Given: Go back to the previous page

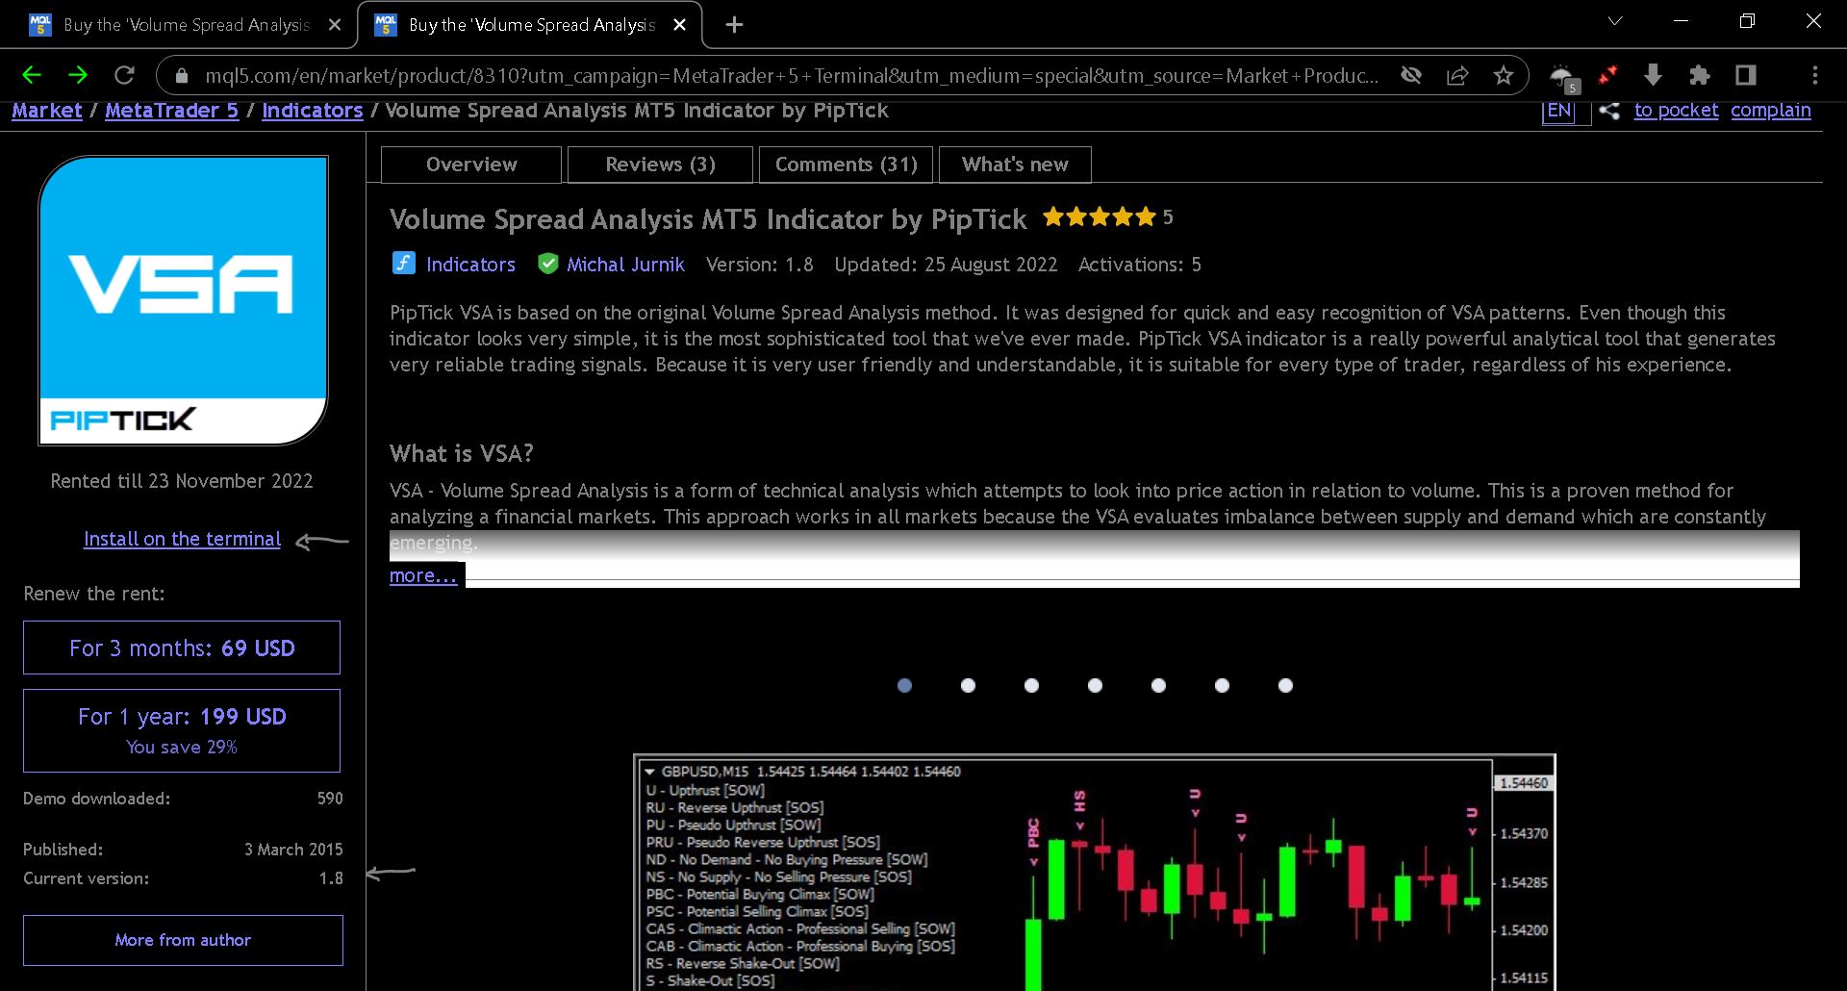Looking at the screenshot, I should point(32,75).
